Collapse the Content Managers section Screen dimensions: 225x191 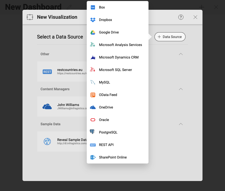181,89
